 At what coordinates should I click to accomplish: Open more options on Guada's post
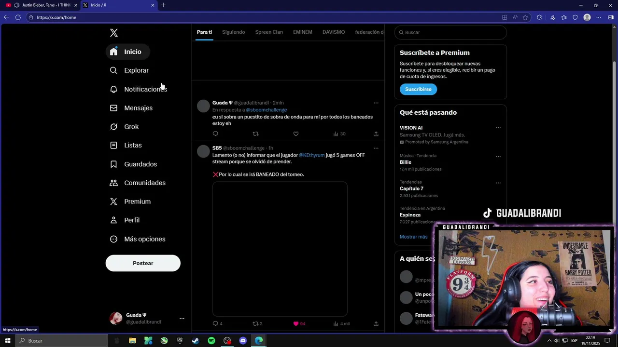(376, 103)
